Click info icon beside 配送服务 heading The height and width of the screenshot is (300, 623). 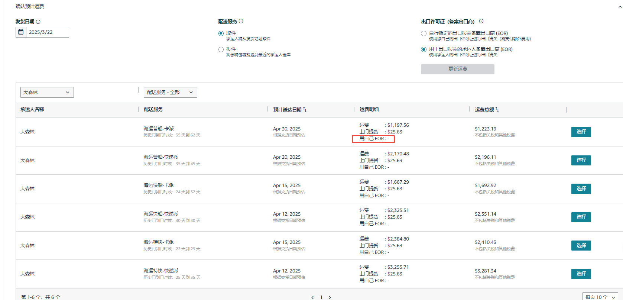tap(241, 21)
